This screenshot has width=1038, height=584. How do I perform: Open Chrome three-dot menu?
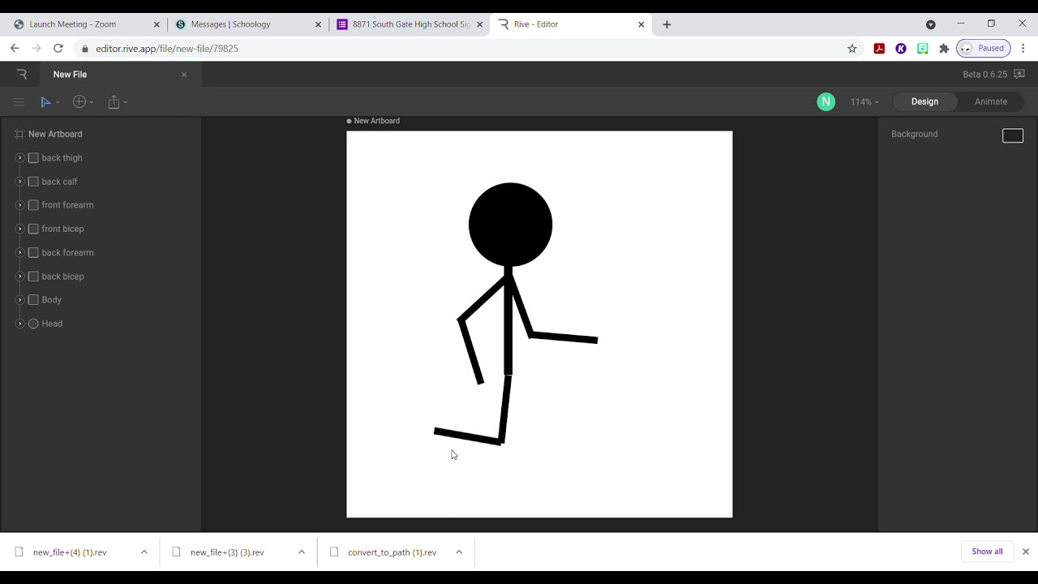click(1023, 49)
